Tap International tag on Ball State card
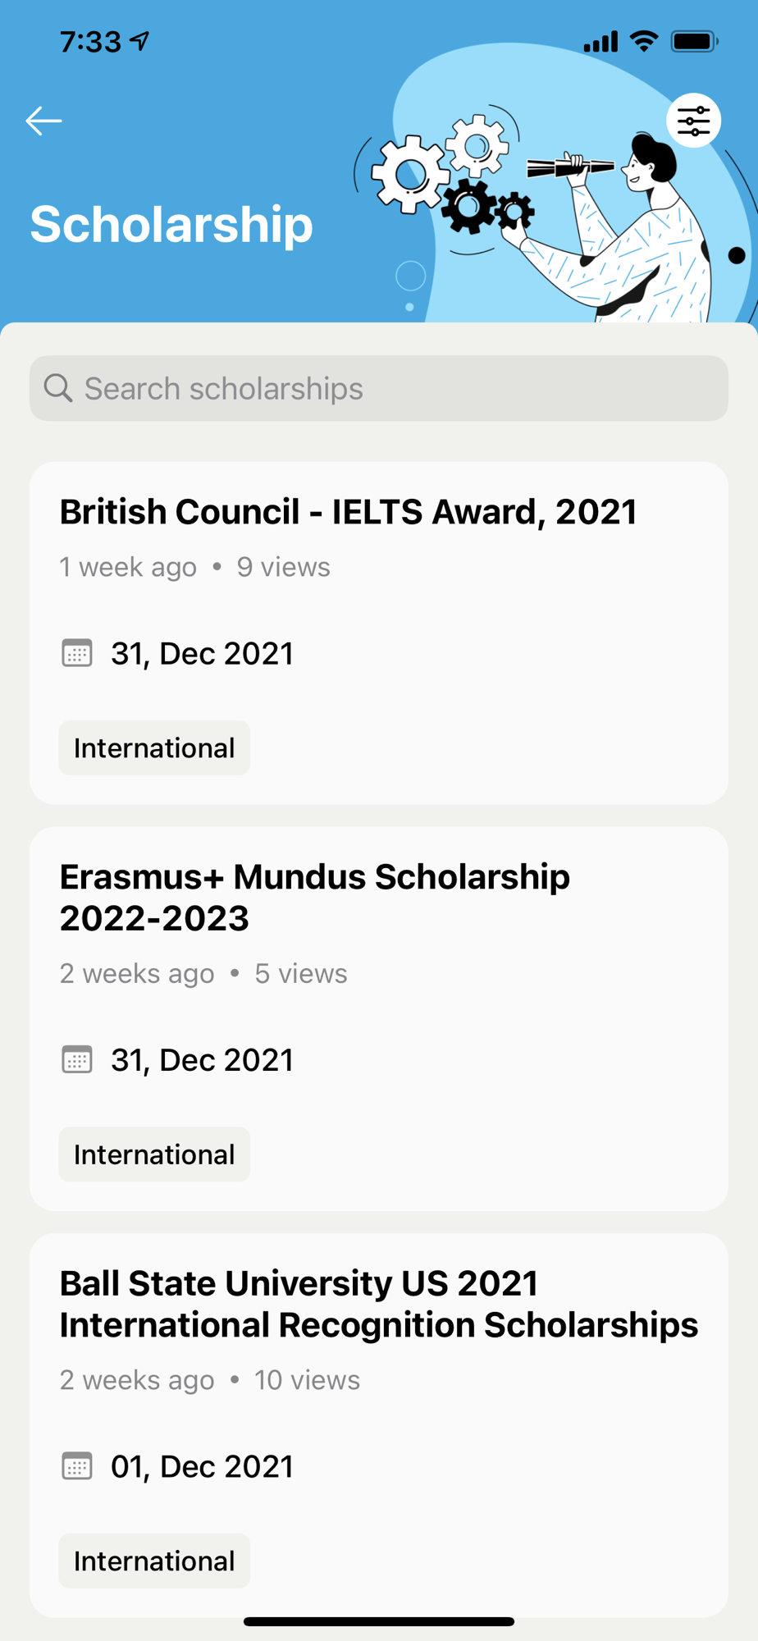 tap(154, 1561)
